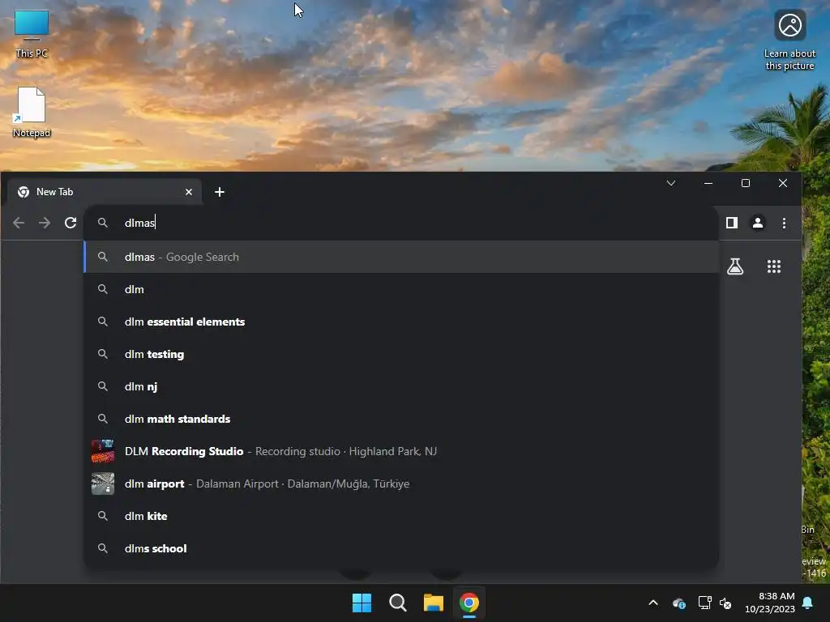The image size is (830, 622).
Task: Open Search Labs flask icon
Action: (x=734, y=266)
